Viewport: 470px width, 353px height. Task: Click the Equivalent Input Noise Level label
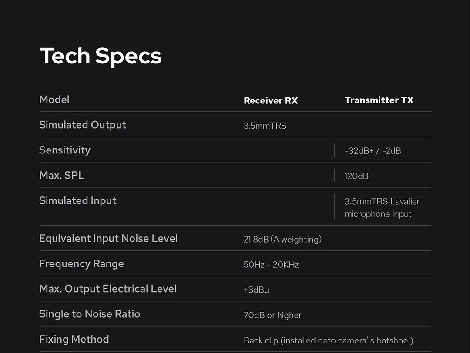coord(108,238)
